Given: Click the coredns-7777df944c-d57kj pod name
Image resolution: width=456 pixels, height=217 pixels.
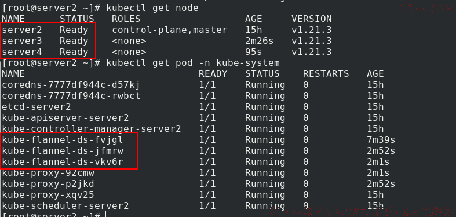Looking at the screenshot, I should point(71,85).
